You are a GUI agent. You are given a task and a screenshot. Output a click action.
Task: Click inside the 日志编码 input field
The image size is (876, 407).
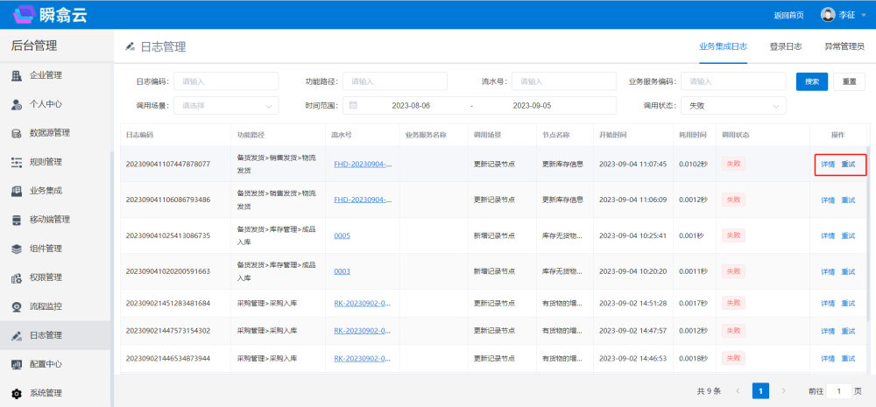[225, 81]
